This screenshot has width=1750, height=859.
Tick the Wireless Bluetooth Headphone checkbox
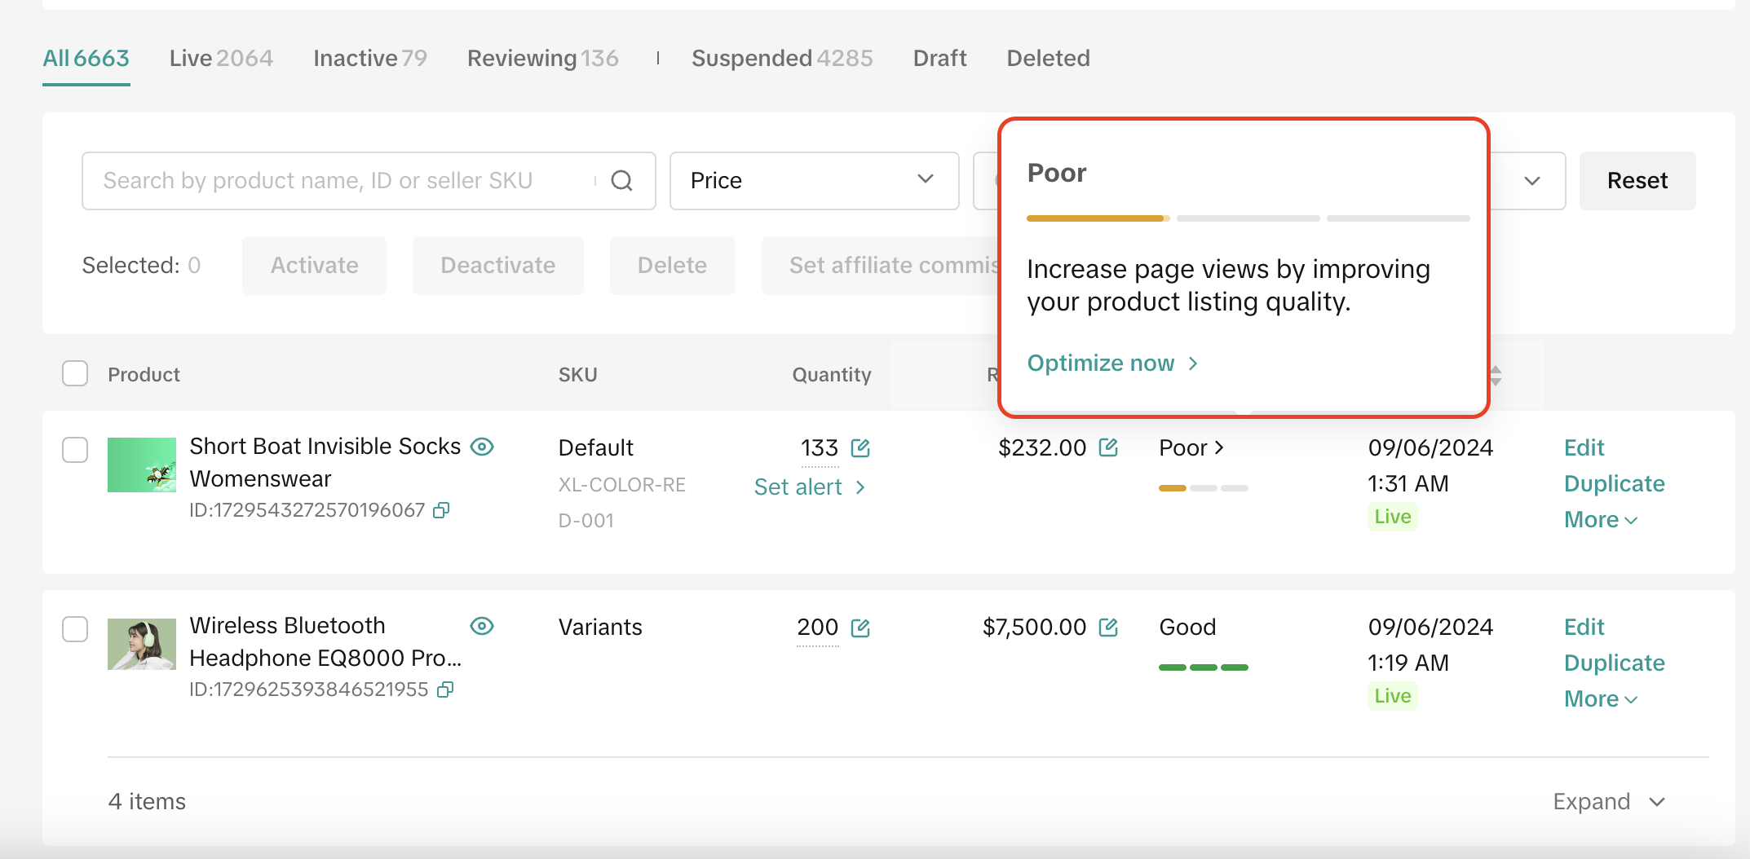tap(75, 629)
